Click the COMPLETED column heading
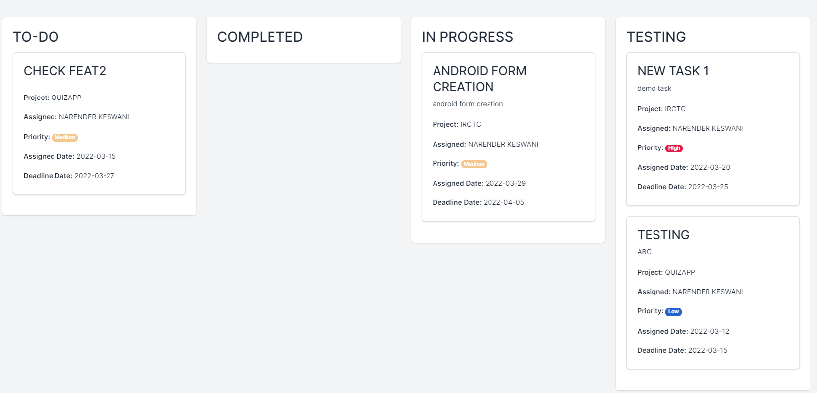The height and width of the screenshot is (393, 817). pos(260,37)
